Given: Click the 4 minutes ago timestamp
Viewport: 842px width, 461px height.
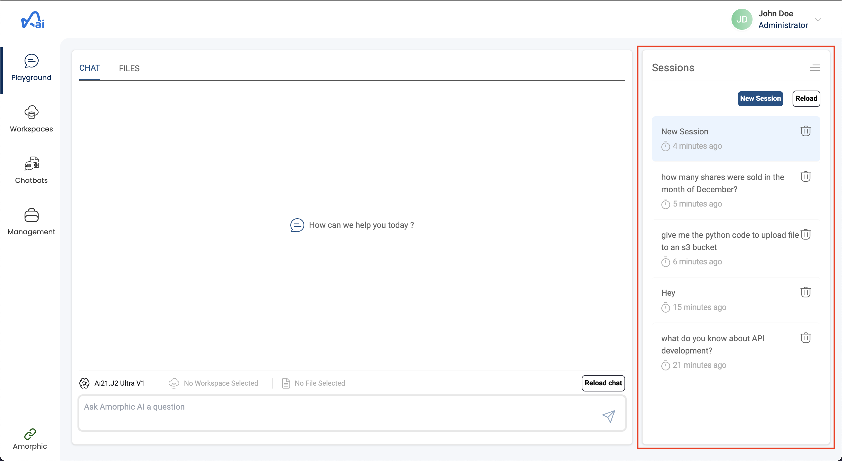Looking at the screenshot, I should [x=697, y=146].
